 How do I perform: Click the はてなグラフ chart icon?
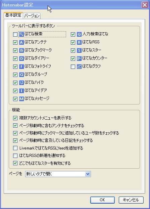click(x=79, y=67)
